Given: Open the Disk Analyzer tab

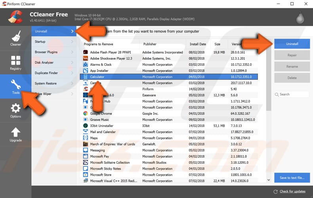Looking at the screenshot, I should point(54,62).
